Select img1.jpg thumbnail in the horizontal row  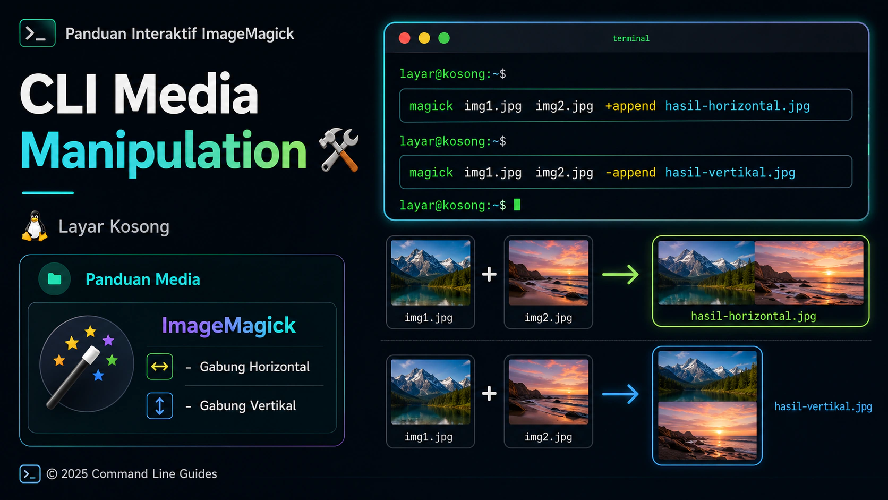coord(431,273)
